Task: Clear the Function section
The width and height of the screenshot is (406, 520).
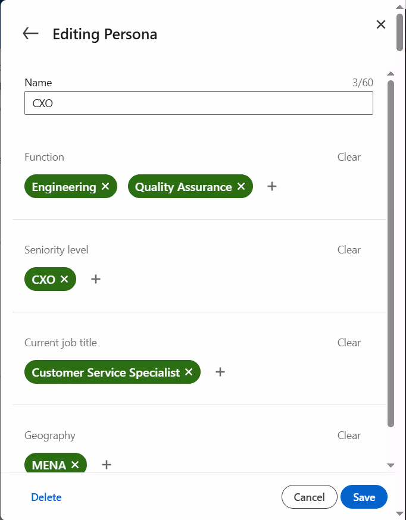Action: point(349,157)
